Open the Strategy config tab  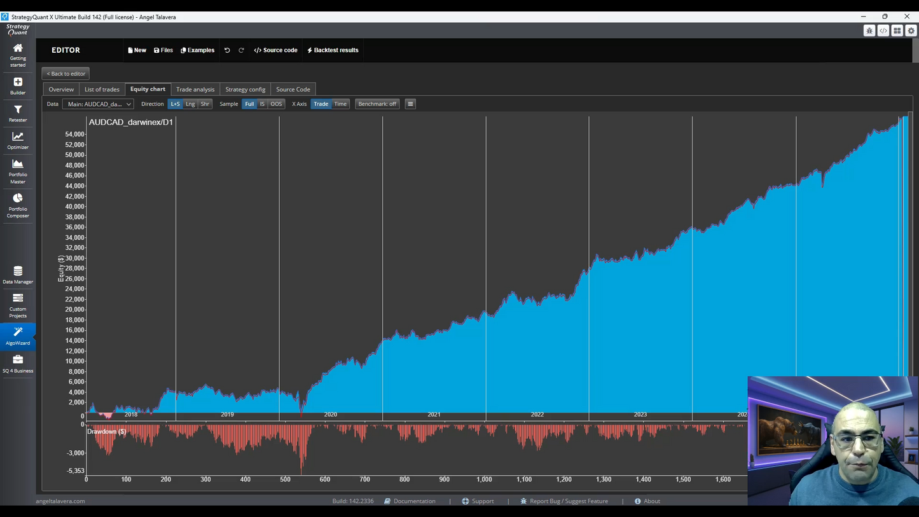(x=245, y=90)
